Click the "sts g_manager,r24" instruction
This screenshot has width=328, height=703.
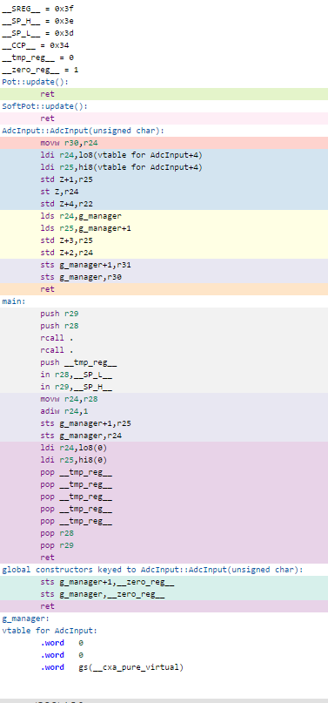(x=81, y=436)
